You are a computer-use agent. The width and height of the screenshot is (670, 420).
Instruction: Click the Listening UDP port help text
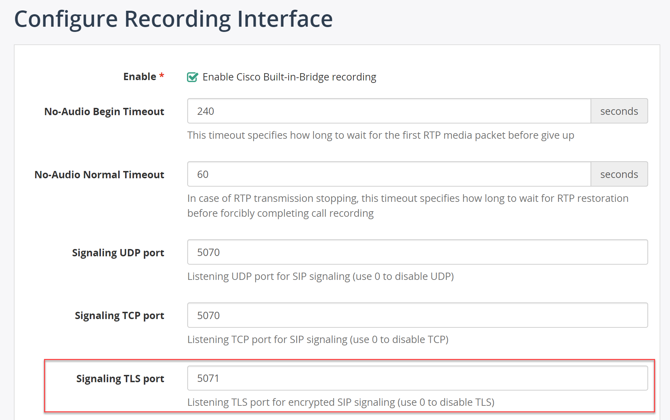coord(321,276)
